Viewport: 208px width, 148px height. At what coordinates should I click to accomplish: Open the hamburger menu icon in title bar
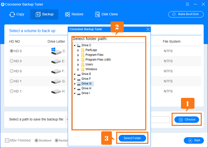click(x=187, y=4)
